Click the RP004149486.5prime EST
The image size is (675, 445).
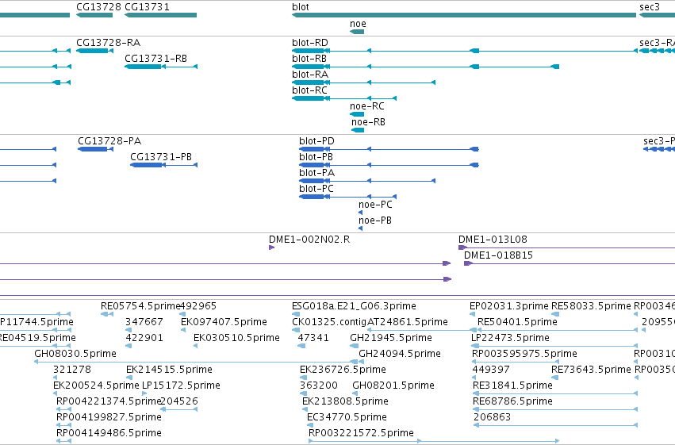[63, 441]
